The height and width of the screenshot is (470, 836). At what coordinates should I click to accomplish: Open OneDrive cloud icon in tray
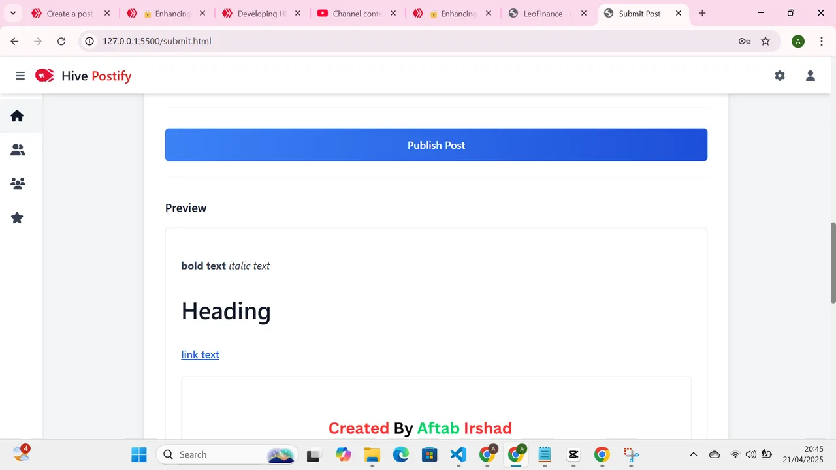click(x=715, y=454)
